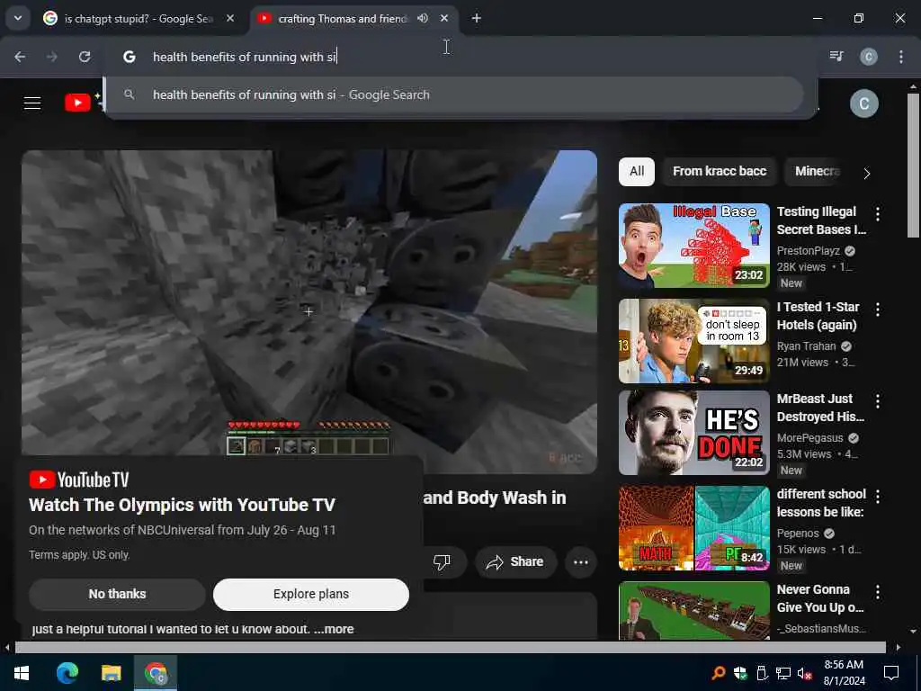Close the YouTube tab
921x691 pixels.
tap(444, 19)
